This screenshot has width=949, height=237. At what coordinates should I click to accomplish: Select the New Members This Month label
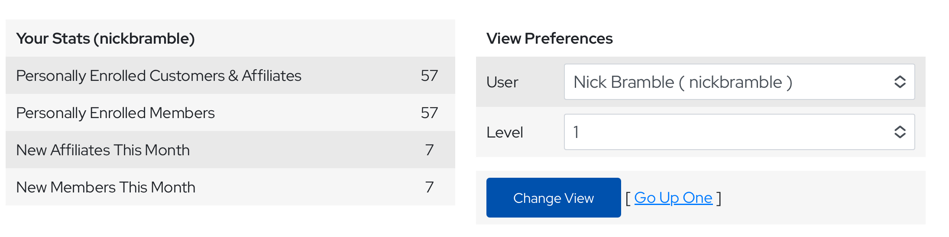pos(106,187)
